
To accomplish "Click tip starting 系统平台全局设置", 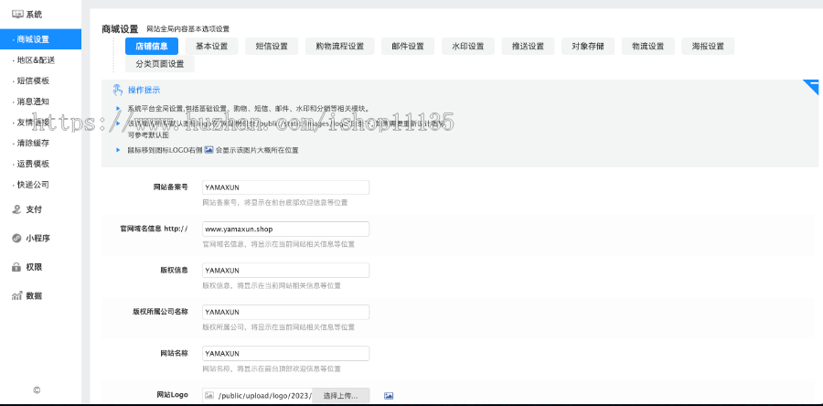I will (x=249, y=109).
